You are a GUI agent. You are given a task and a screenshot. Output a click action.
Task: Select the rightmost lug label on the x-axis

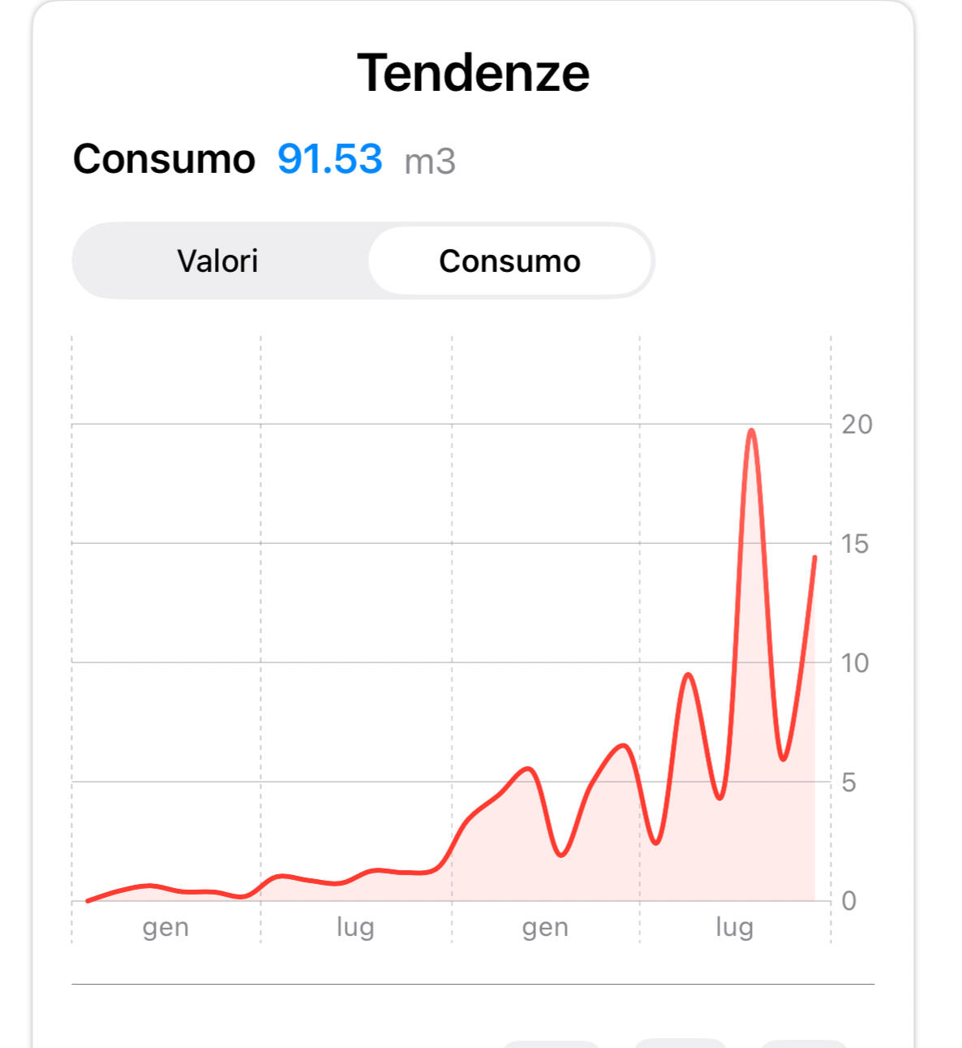point(734,927)
